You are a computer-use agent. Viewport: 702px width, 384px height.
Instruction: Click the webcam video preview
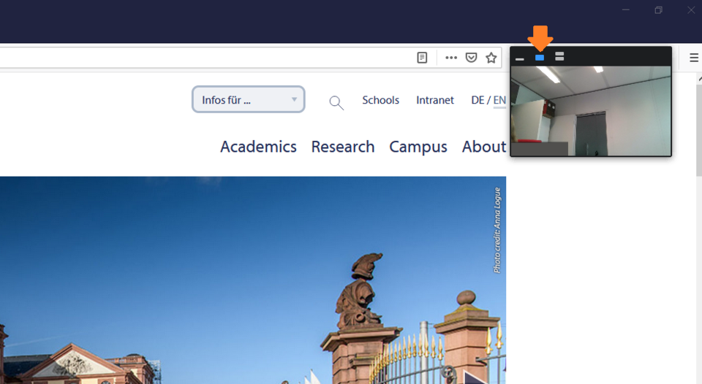click(x=591, y=111)
